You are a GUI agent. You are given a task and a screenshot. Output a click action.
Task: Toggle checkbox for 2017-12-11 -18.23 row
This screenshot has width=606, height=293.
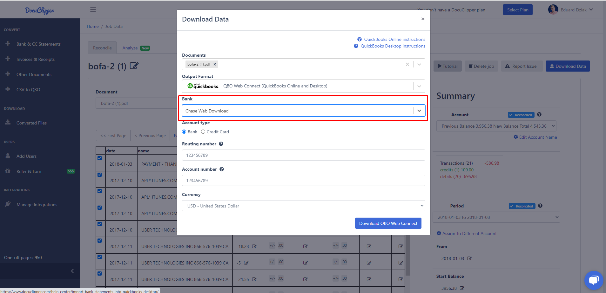[x=100, y=240]
